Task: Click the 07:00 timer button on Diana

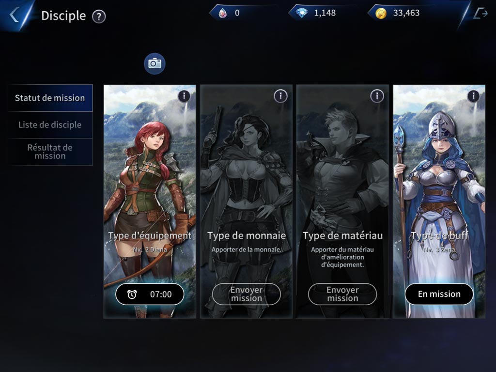Action: click(x=150, y=294)
